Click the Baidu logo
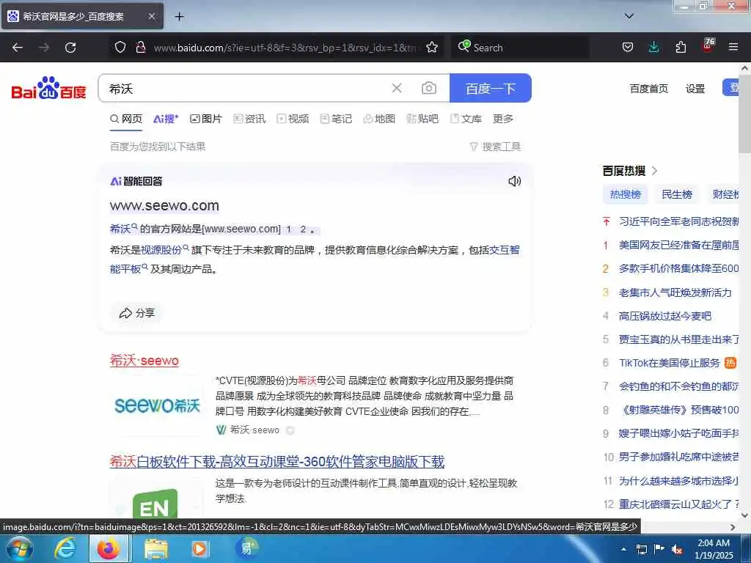 48,88
